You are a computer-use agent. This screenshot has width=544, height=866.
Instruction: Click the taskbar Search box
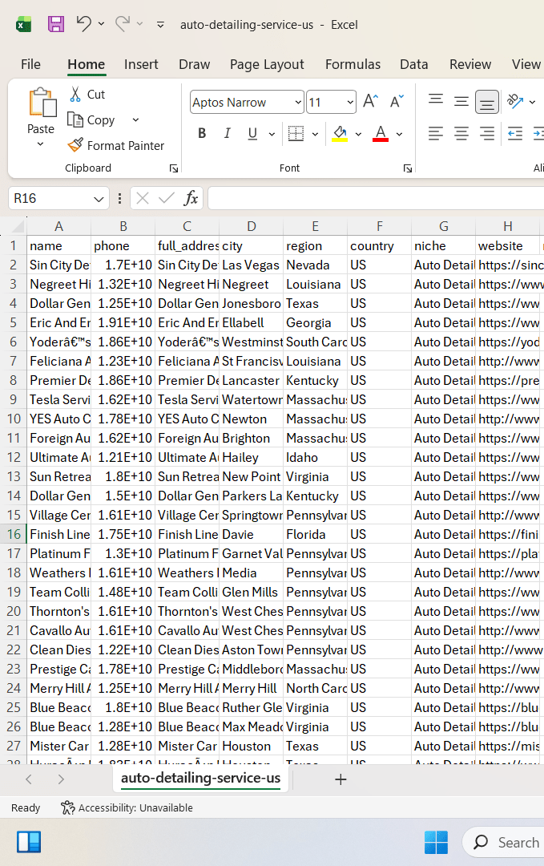point(504,842)
